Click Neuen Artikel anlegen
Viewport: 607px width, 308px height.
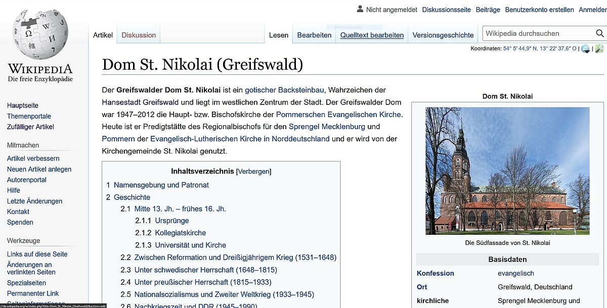[x=39, y=169]
